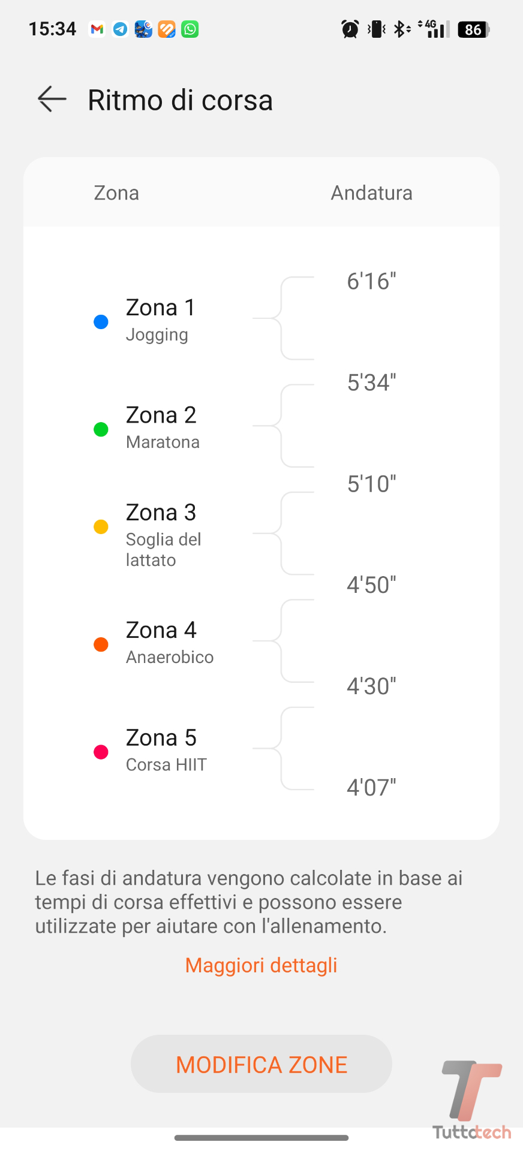Select the blue Zona 1 dot

pos(101,322)
